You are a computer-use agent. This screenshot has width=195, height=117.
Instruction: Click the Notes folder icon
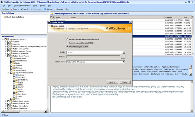(17, 89)
